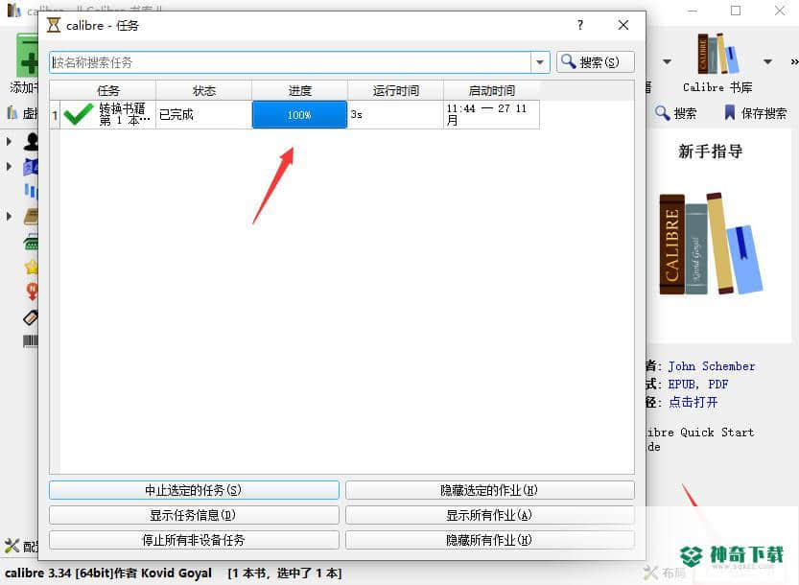
Task: Sort jobs by the 运行时间 column header
Action: [395, 91]
